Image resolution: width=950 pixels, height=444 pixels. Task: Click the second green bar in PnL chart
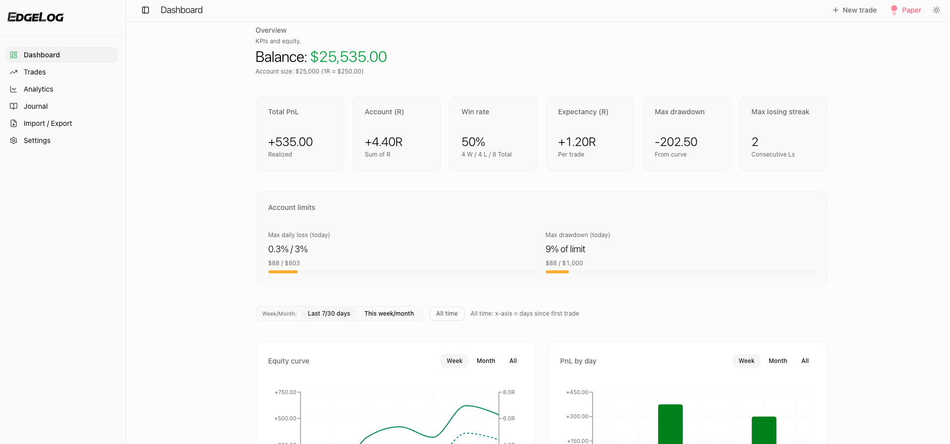(x=764, y=430)
